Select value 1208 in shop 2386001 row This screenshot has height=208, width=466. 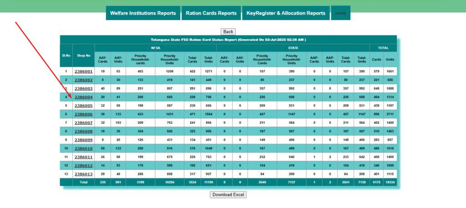point(169,71)
